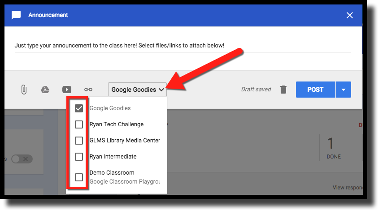The width and height of the screenshot is (378, 210).
Task: Open the arrow menu beside POST
Action: [x=343, y=90]
